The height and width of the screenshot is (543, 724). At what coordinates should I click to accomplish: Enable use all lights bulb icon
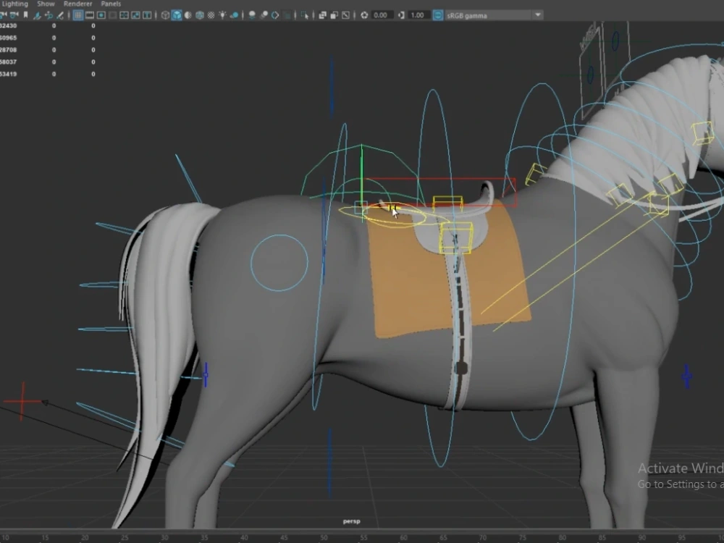pos(222,15)
